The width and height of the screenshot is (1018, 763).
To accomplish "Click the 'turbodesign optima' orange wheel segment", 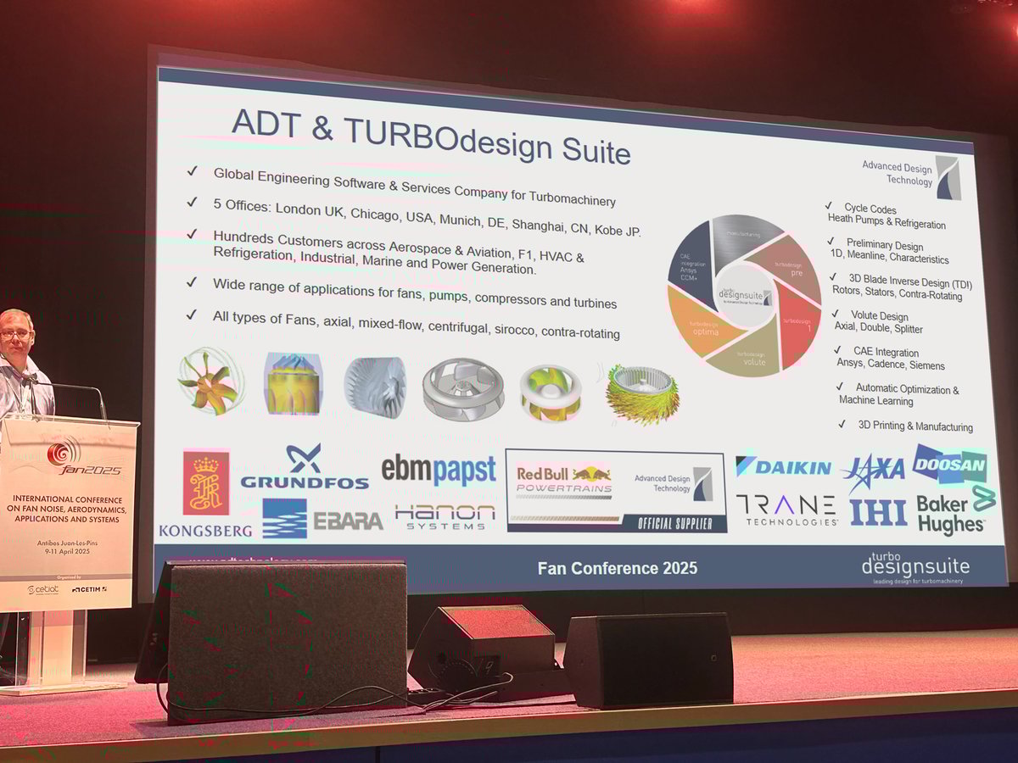I will (703, 326).
